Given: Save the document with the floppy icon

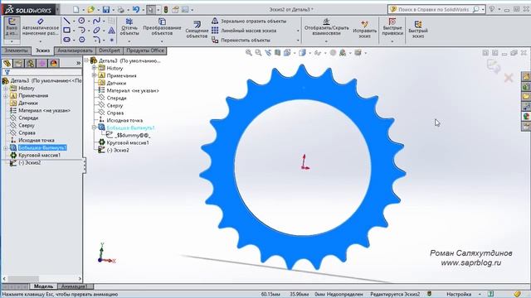Looking at the screenshot, I should 106,10.
